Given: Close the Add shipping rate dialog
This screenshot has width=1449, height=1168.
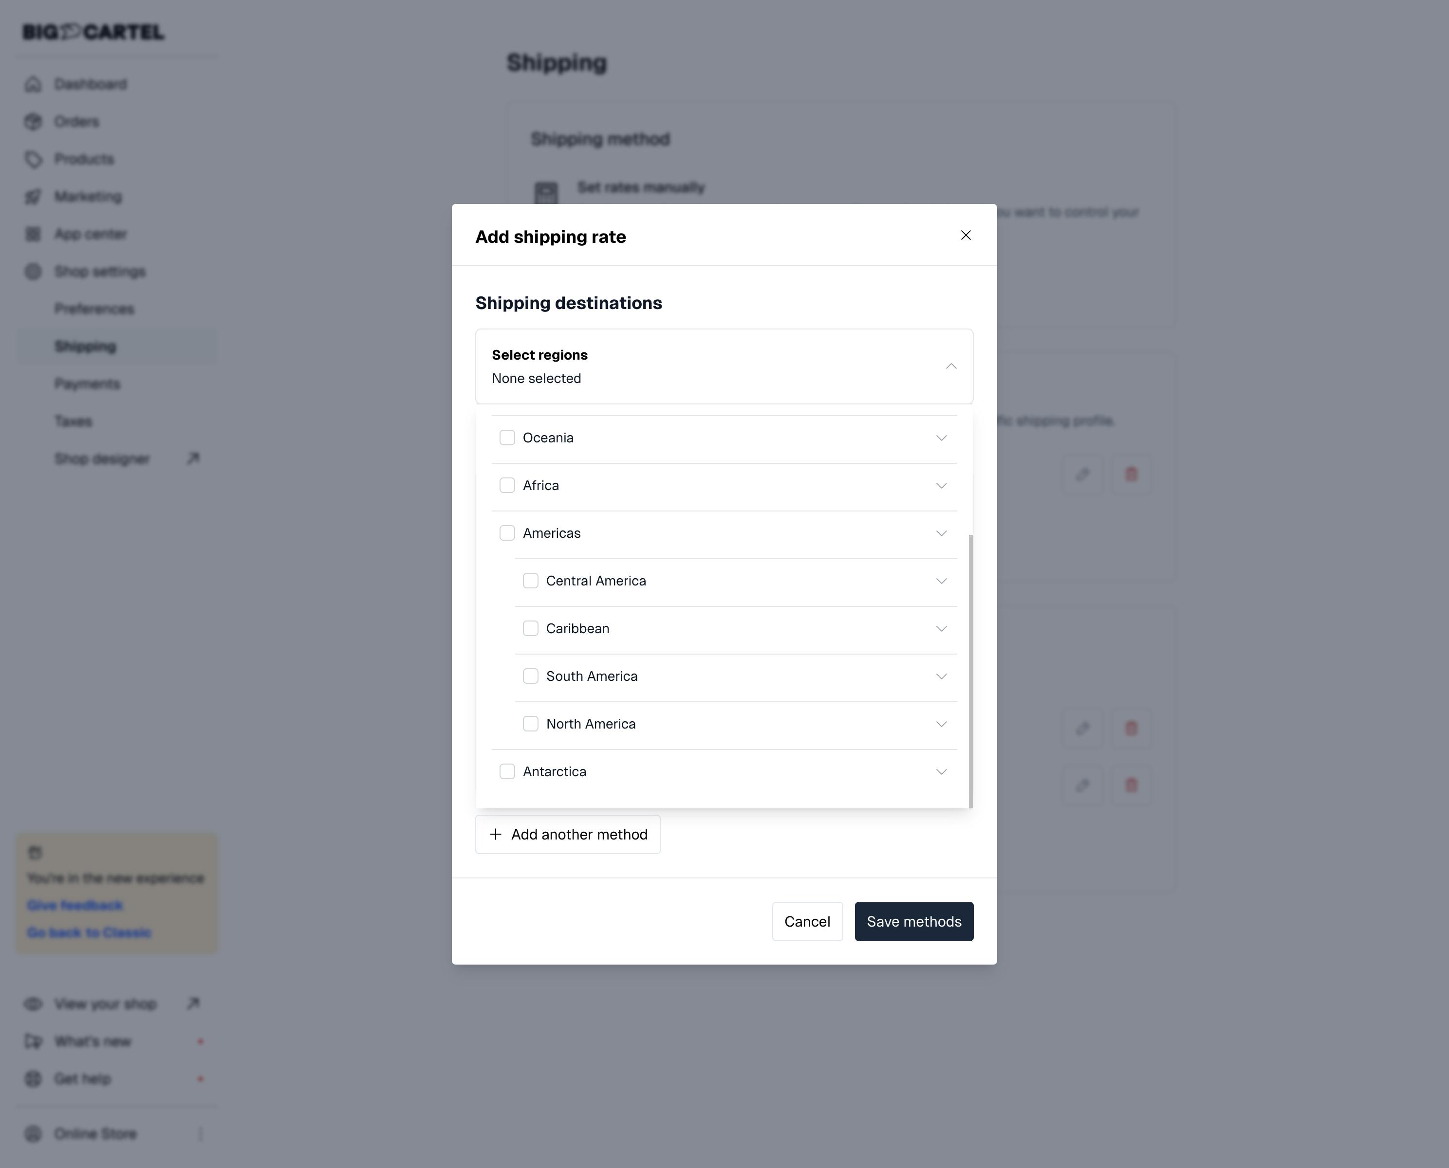Looking at the screenshot, I should tap(966, 235).
